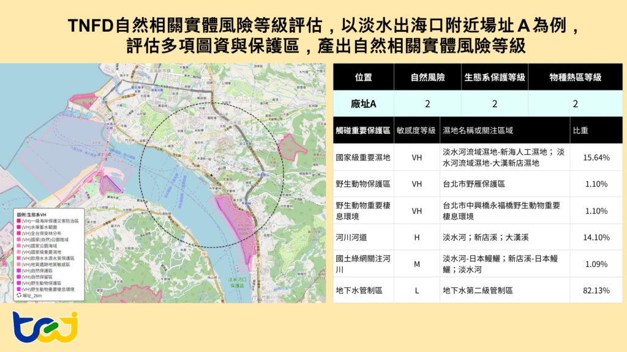This screenshot has height=352, width=627.
Task: Click the magenta icon for 野生動物保護區 in legend
Action: click(17, 284)
